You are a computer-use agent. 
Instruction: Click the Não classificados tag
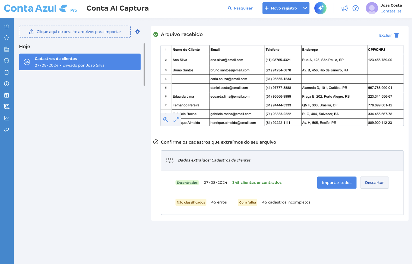[x=191, y=202]
